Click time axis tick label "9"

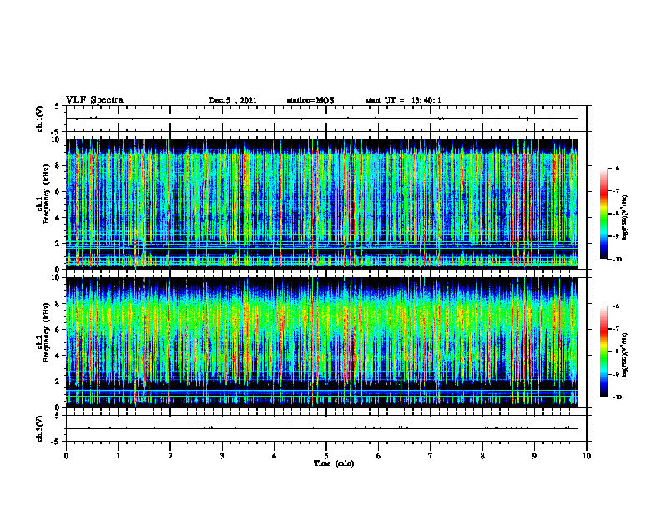(x=534, y=455)
